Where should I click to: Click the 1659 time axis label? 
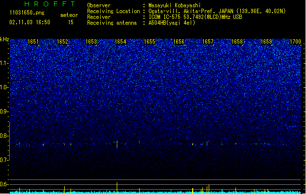tap(266, 42)
